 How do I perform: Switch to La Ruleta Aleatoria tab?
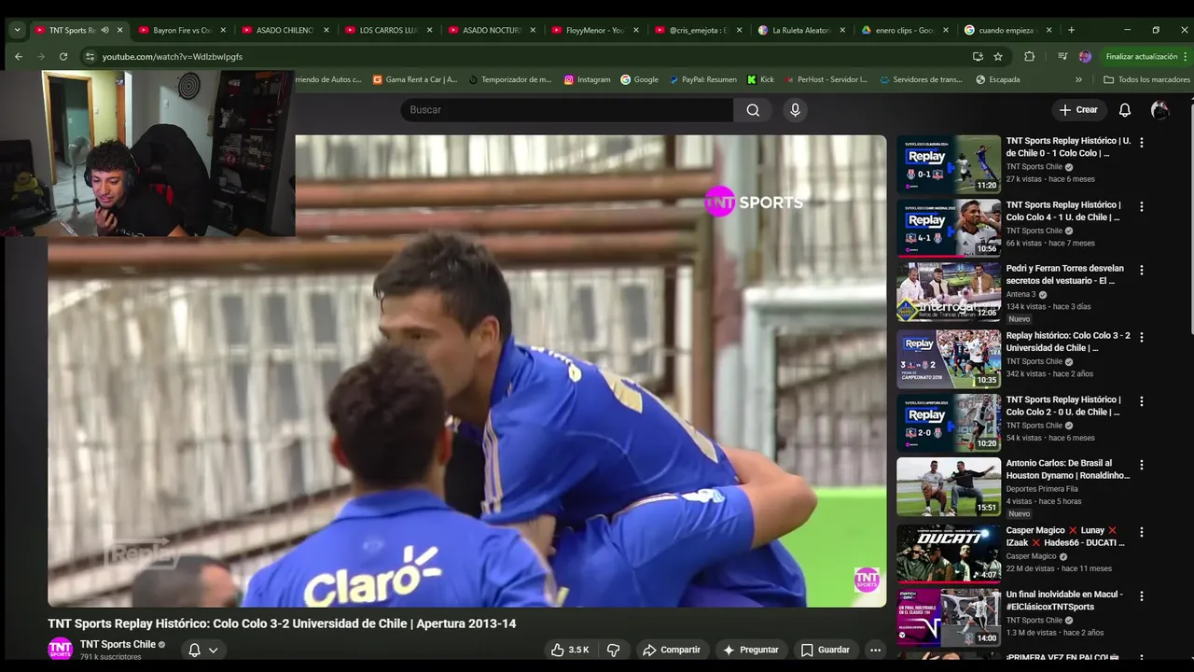(x=801, y=30)
